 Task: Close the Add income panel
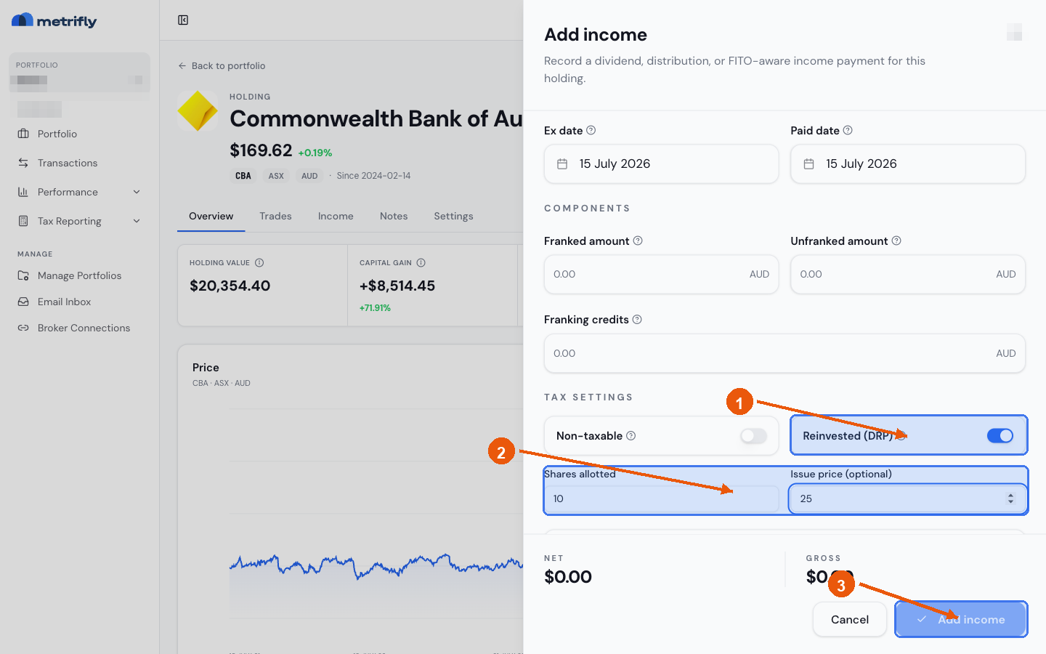coord(1014,32)
